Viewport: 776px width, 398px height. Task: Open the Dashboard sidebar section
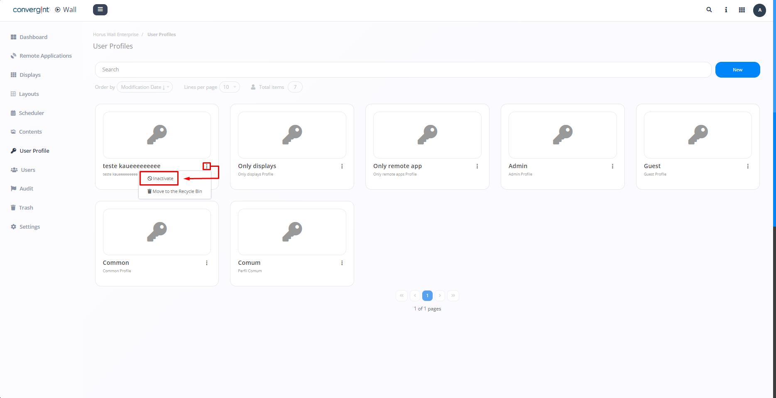click(33, 37)
